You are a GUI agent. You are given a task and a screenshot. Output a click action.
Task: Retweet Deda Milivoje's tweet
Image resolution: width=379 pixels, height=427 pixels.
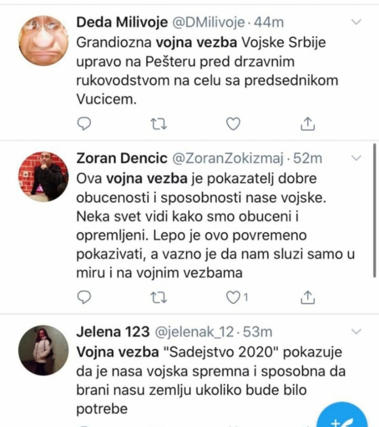coord(159,123)
